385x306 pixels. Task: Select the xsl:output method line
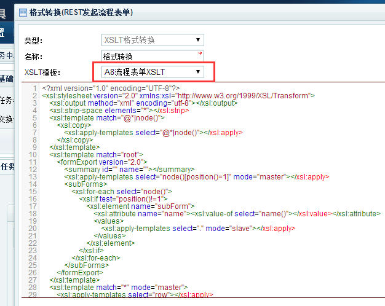pos(143,103)
